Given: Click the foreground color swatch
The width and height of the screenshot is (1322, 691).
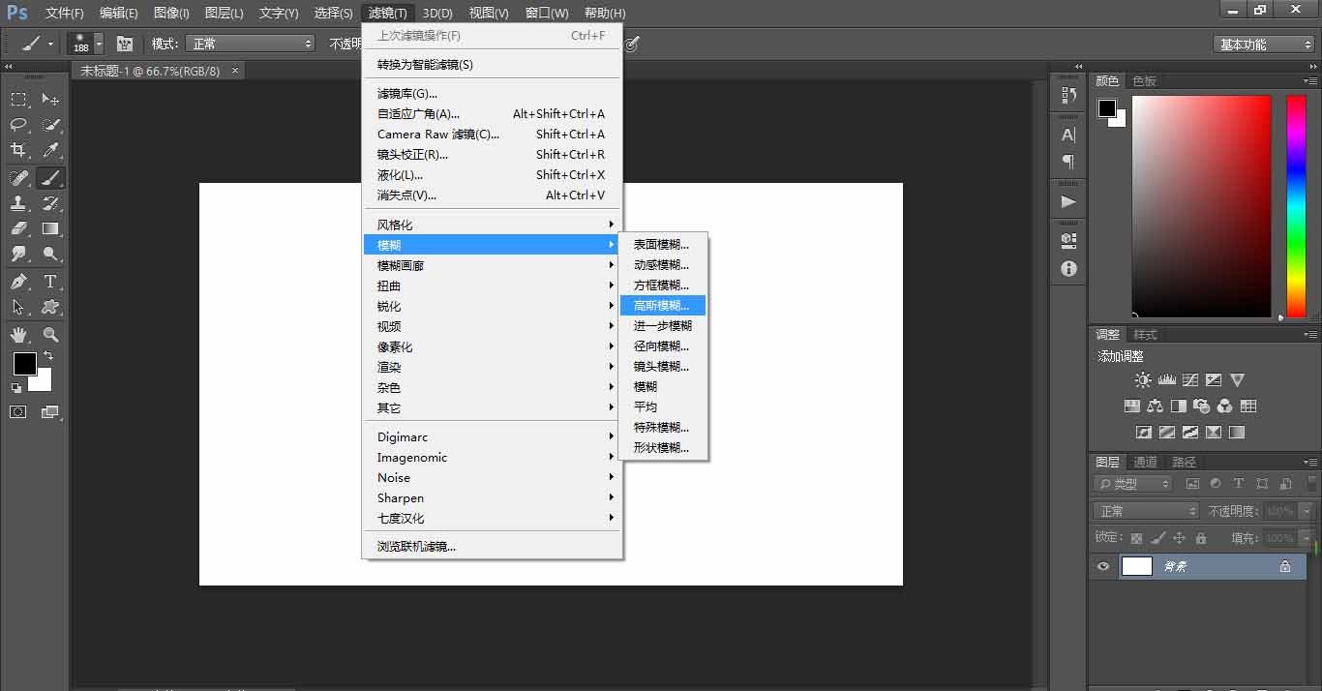Looking at the screenshot, I should point(24,365).
